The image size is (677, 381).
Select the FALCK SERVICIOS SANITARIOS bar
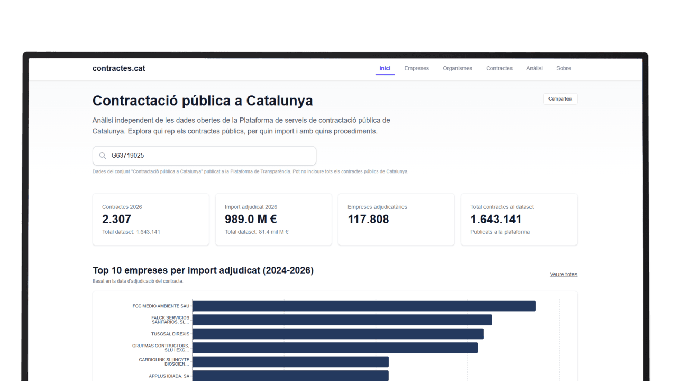click(342, 320)
